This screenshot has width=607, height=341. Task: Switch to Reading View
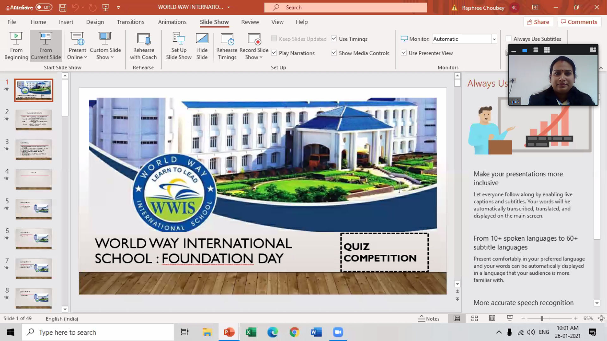492,318
